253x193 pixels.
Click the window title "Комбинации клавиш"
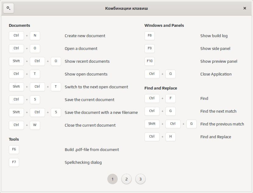(126, 8)
